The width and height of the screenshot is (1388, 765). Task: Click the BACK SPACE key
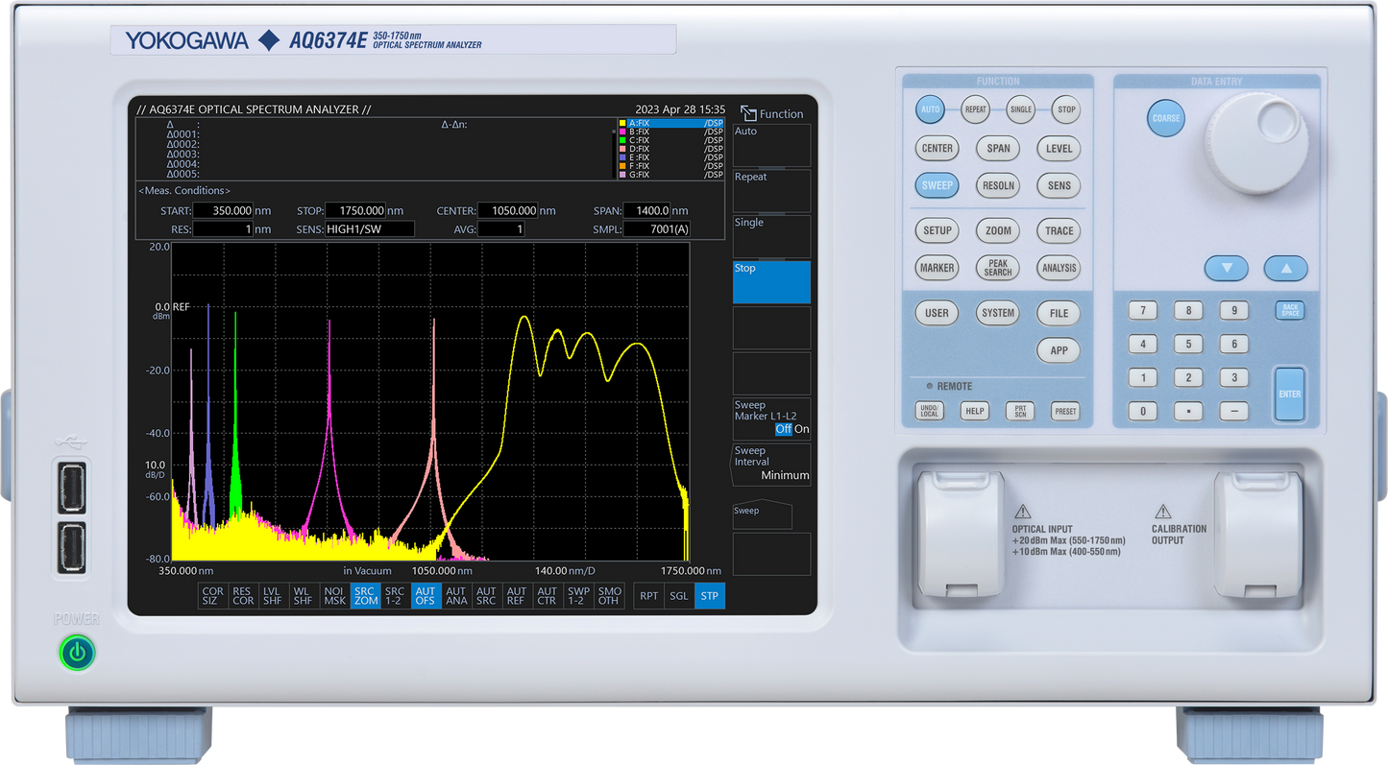(x=1290, y=310)
